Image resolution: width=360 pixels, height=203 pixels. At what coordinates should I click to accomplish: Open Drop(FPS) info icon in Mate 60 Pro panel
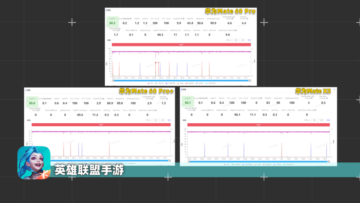(184, 19)
